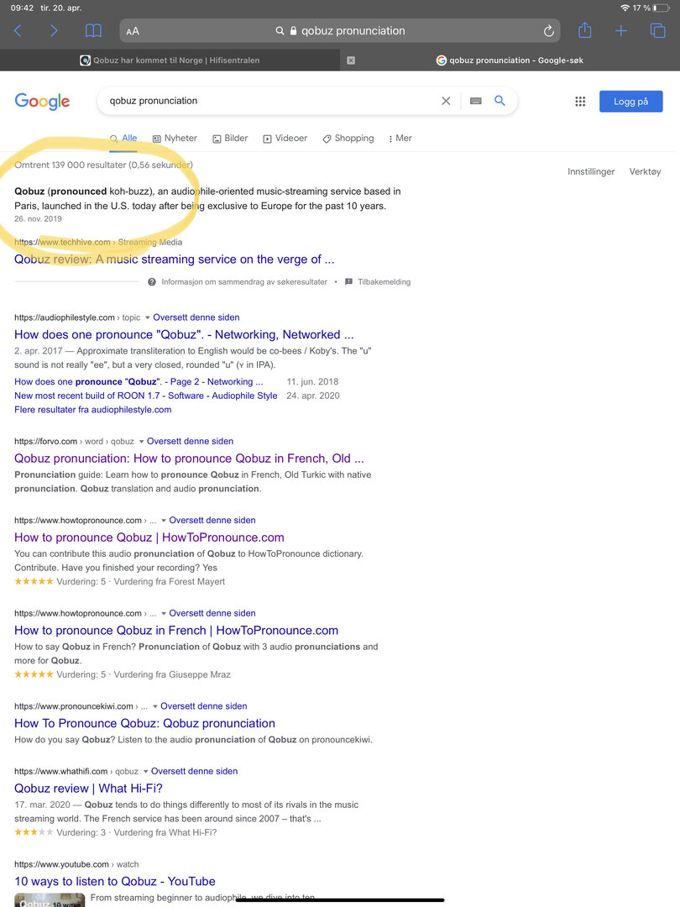Close the Hifisentralen tab with its X

pyautogui.click(x=351, y=60)
